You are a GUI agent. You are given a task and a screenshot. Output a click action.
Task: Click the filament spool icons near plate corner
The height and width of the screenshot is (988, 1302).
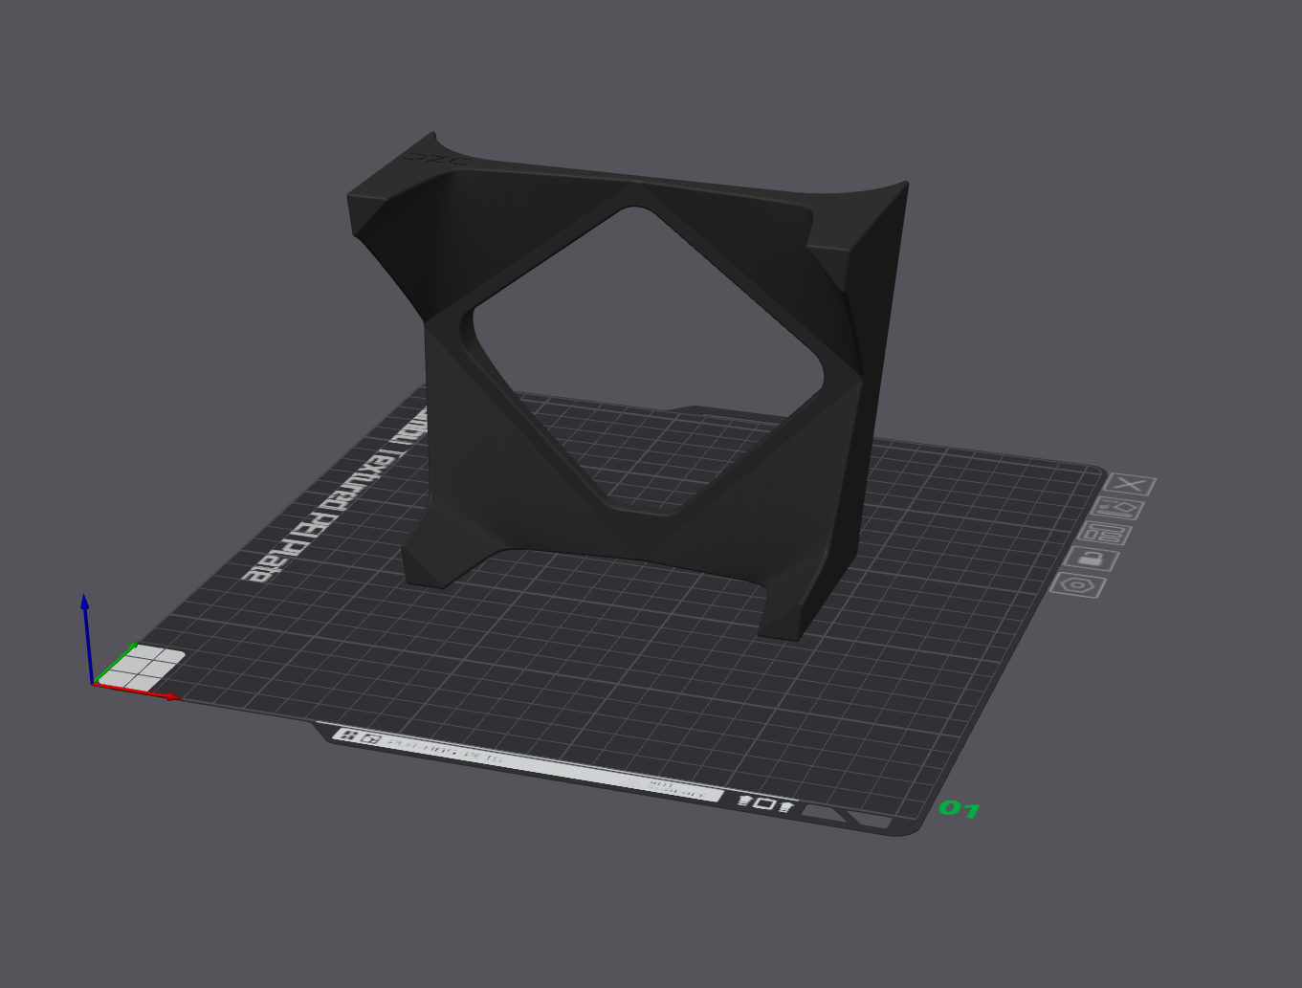pyautogui.click(x=764, y=804)
